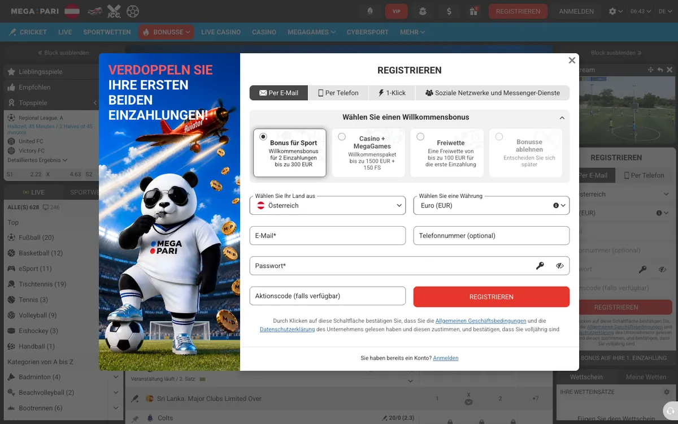Close the registration dialog
This screenshot has height=424, width=678.
(572, 60)
